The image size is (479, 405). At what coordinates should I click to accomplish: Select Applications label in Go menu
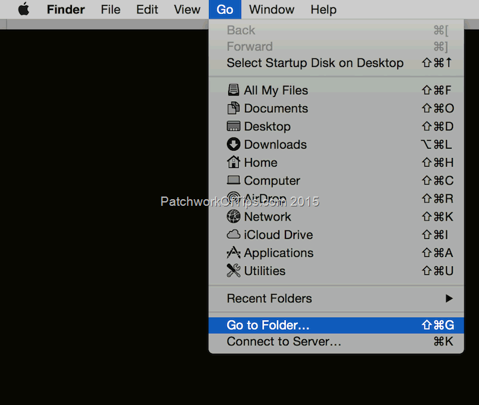pyautogui.click(x=279, y=253)
